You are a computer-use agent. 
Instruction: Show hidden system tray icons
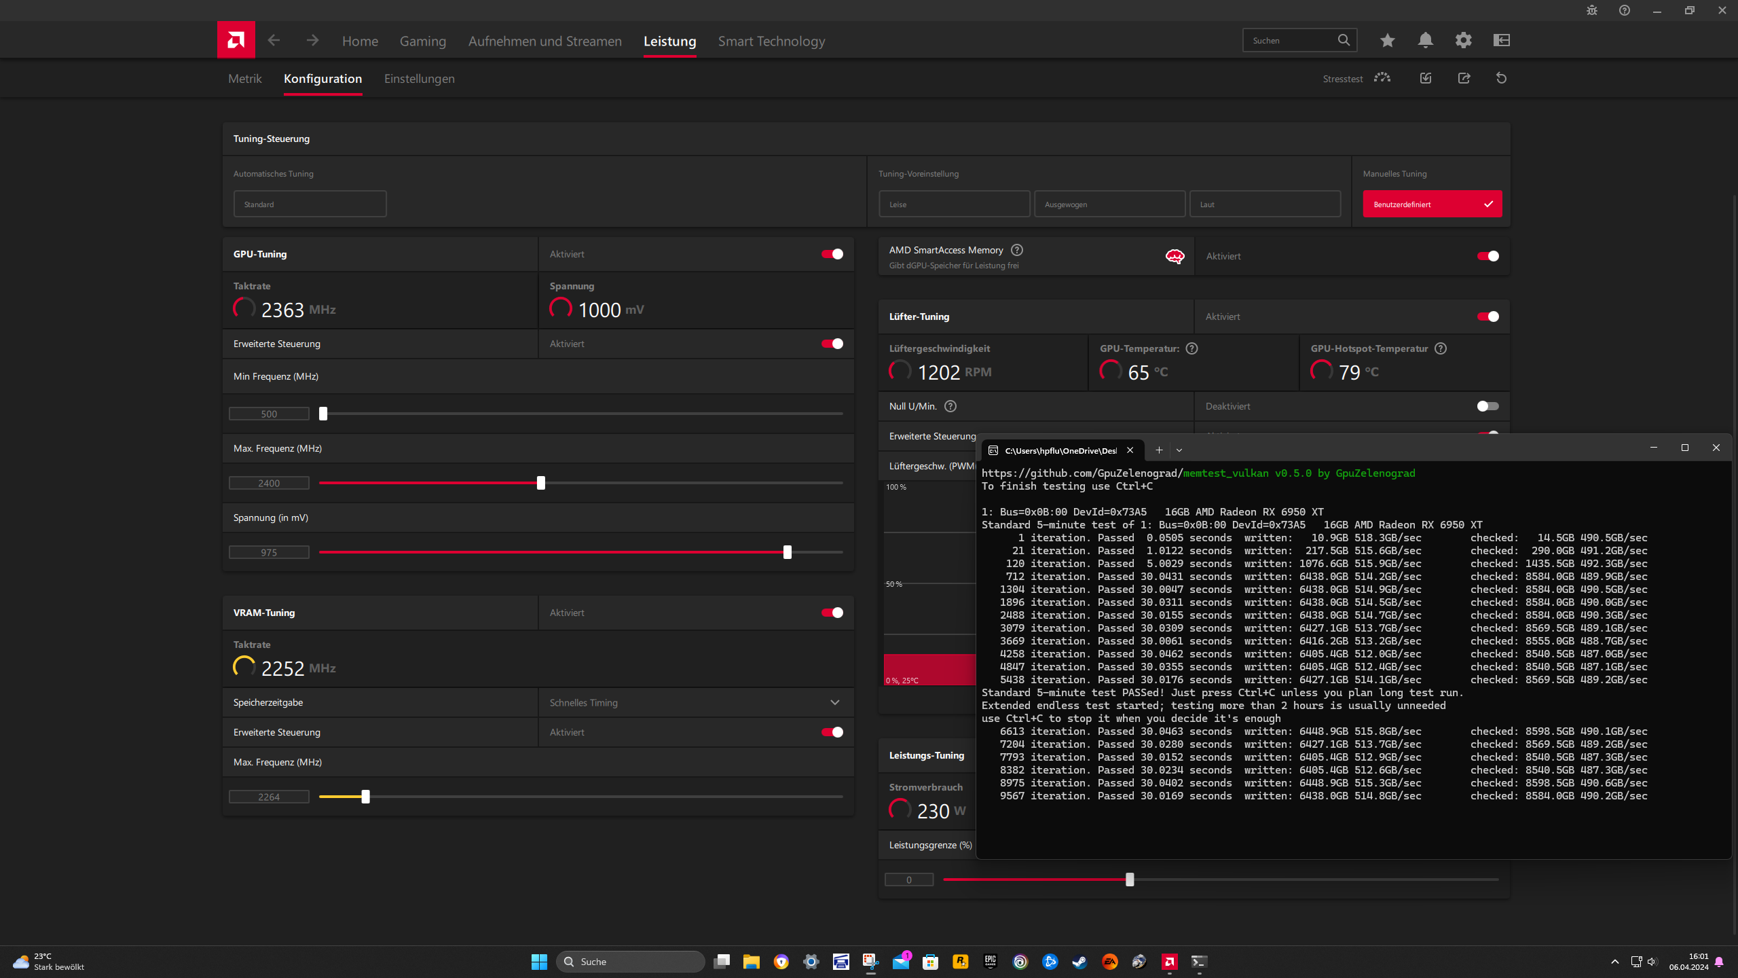(x=1614, y=962)
